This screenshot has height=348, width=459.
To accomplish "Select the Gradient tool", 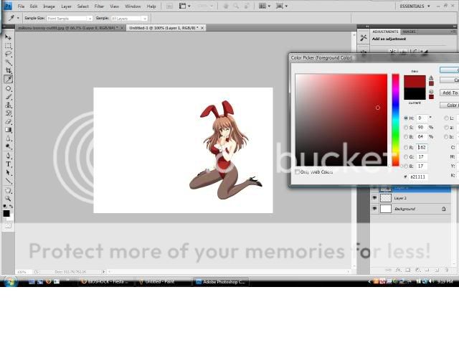I will click(8, 130).
